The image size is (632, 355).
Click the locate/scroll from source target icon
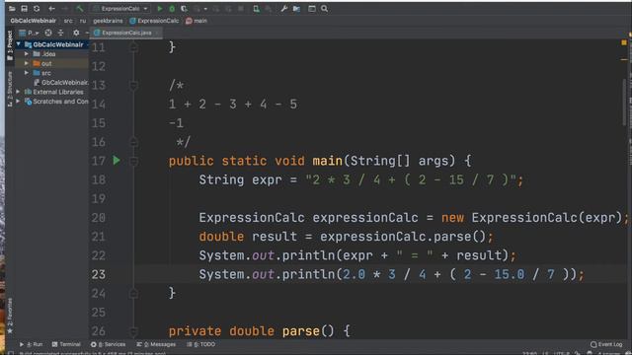click(x=48, y=33)
